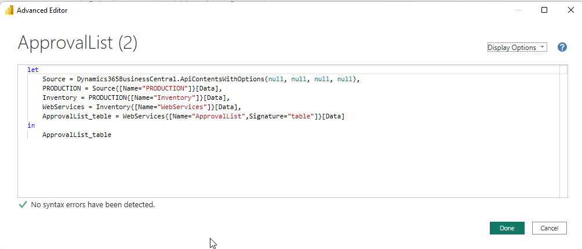Click the "Inventory" string literal
582x249 pixels.
(174, 98)
